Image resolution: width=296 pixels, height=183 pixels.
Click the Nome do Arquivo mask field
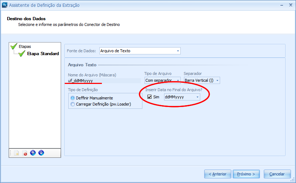tap(104, 81)
